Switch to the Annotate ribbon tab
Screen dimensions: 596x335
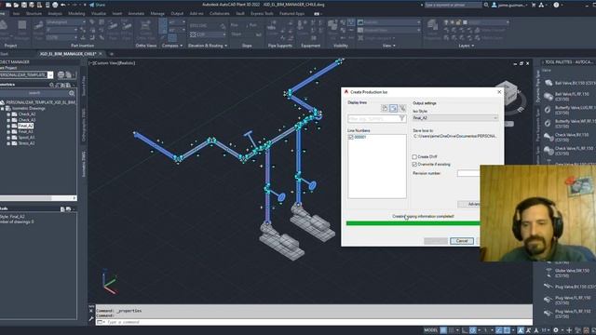point(136,13)
